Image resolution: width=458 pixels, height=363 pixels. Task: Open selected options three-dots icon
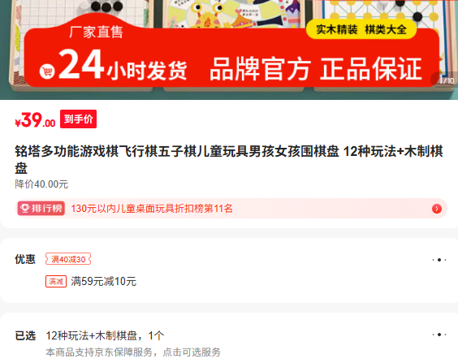[x=439, y=335]
